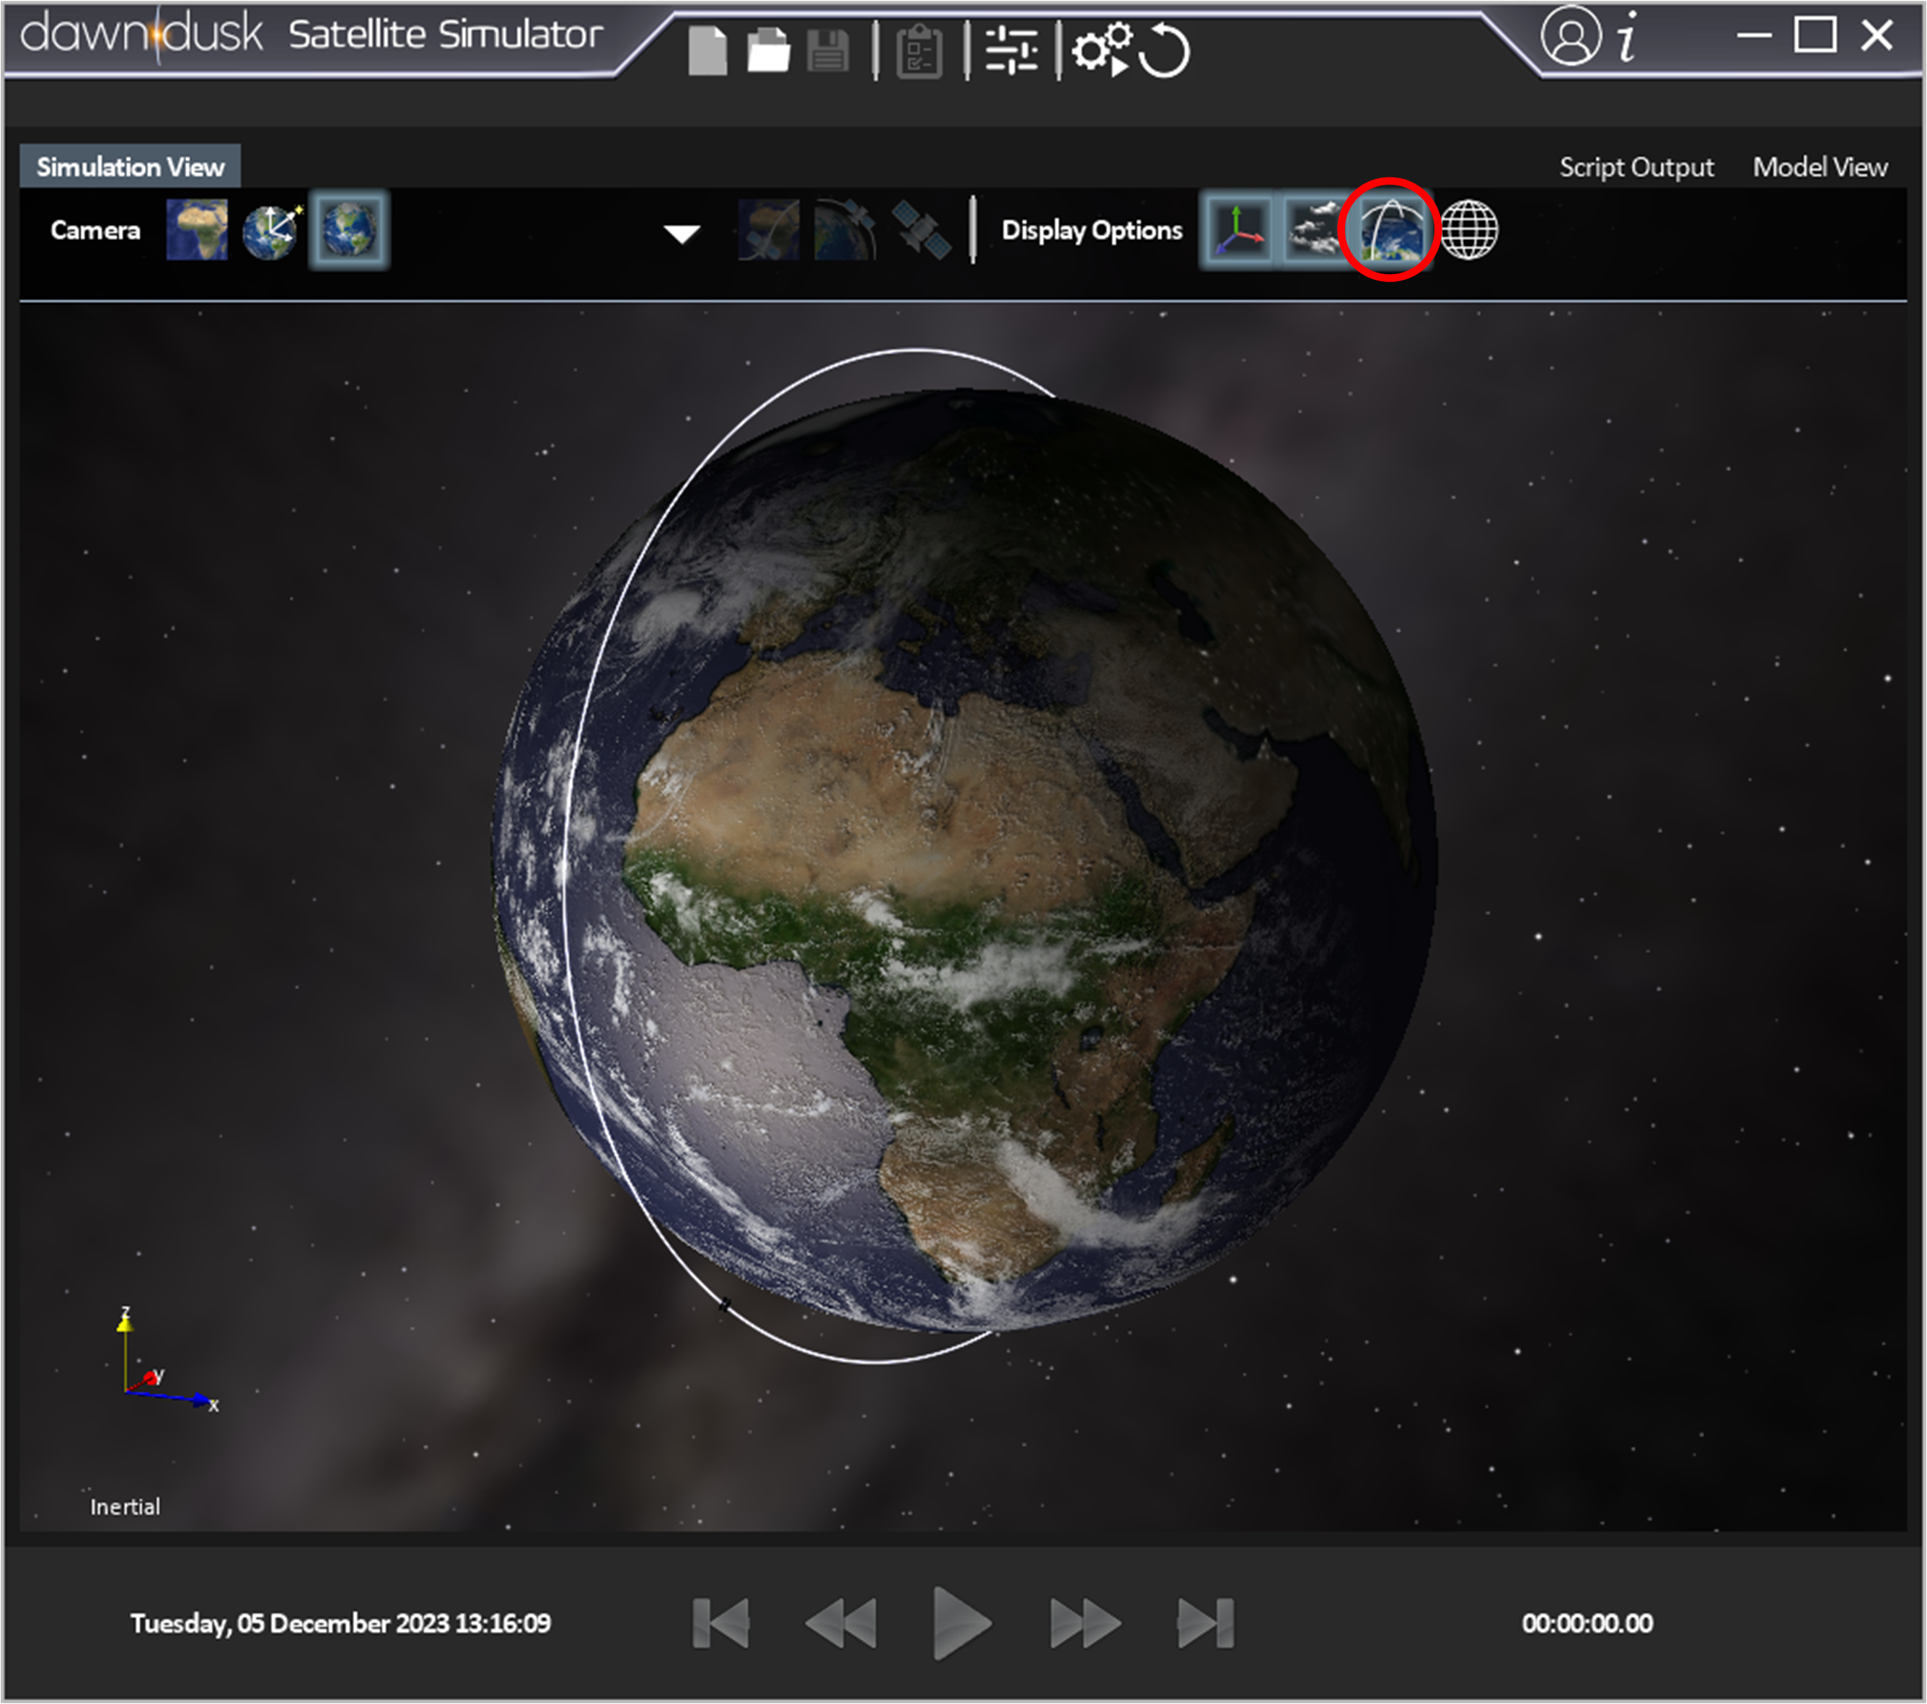Screen dimensions: 1927x1704
Task: Close the Satellite Simulator window
Action: point(1877,35)
